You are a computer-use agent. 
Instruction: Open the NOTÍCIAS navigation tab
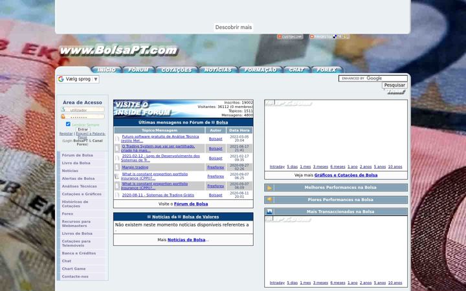pyautogui.click(x=218, y=70)
